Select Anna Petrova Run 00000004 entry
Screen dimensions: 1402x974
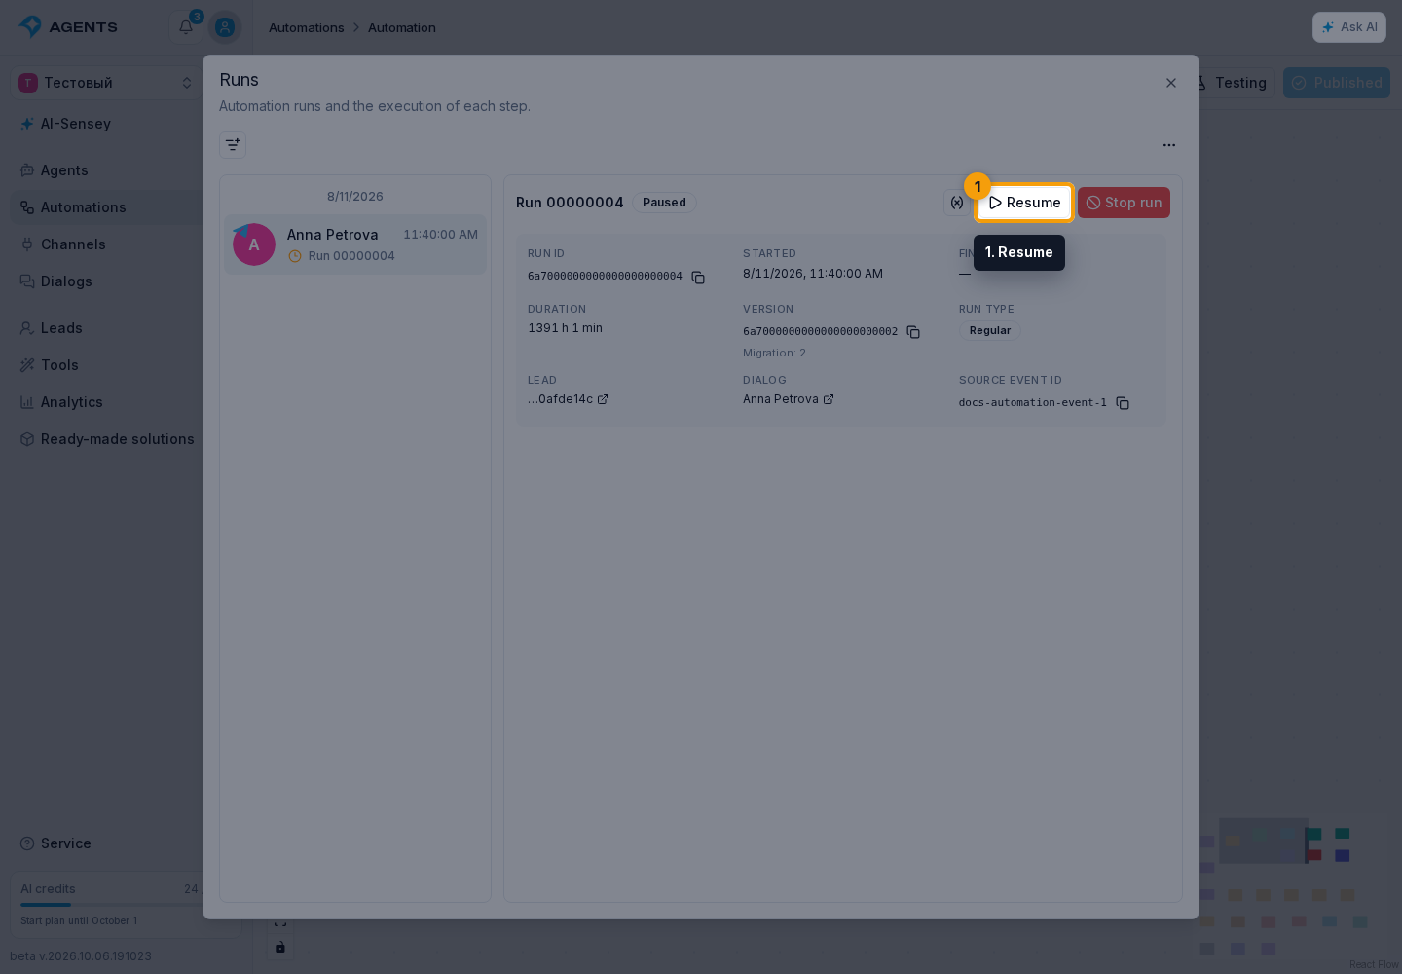coord(355,244)
